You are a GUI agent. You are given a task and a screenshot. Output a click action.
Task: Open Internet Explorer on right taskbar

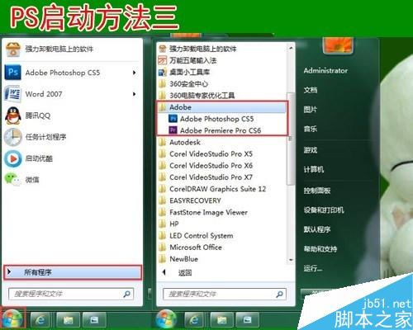[194, 320]
